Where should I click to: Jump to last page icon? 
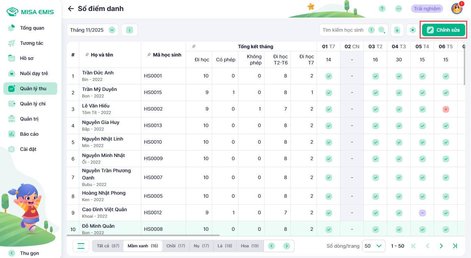click(455, 246)
